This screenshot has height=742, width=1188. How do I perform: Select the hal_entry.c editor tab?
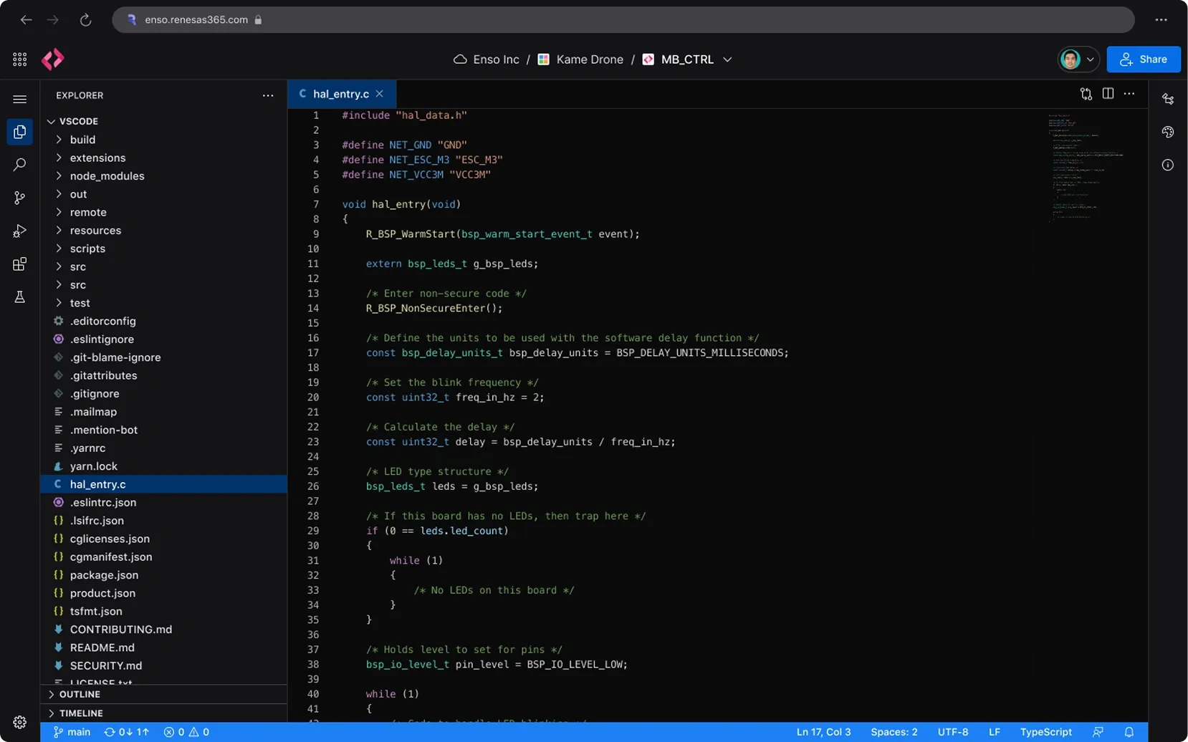[x=340, y=94]
